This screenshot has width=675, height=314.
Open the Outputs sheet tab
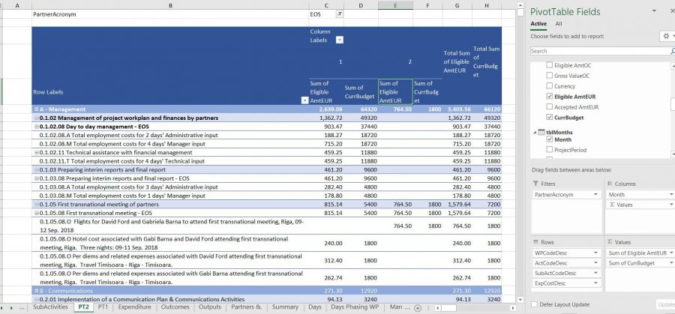coord(210,307)
